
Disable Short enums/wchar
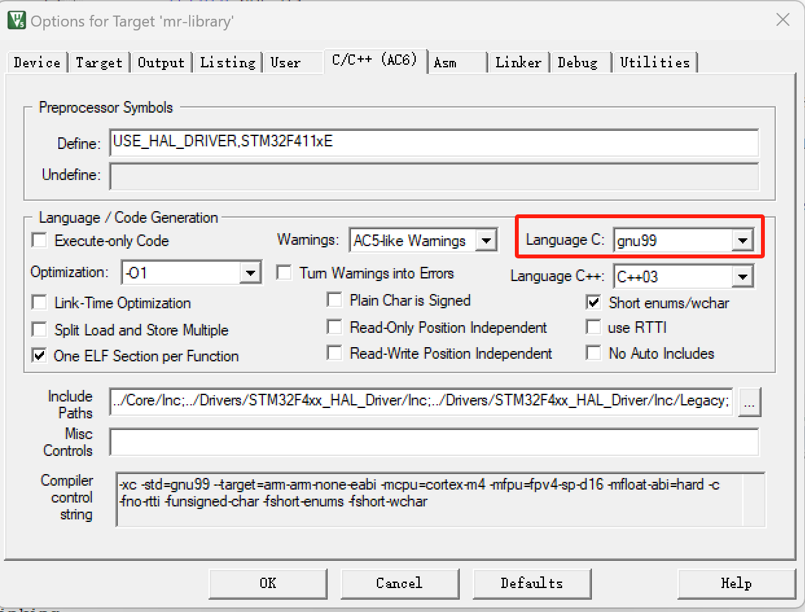(x=593, y=302)
